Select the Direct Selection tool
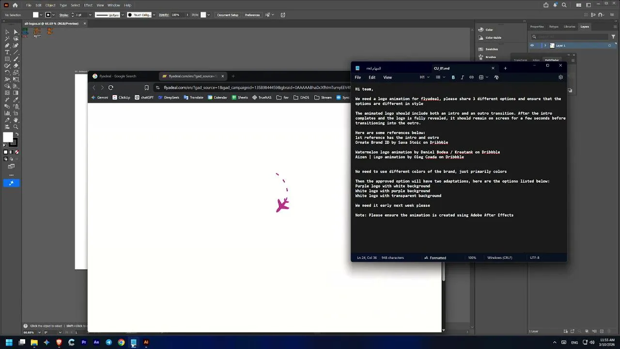620x349 pixels. coord(16,32)
